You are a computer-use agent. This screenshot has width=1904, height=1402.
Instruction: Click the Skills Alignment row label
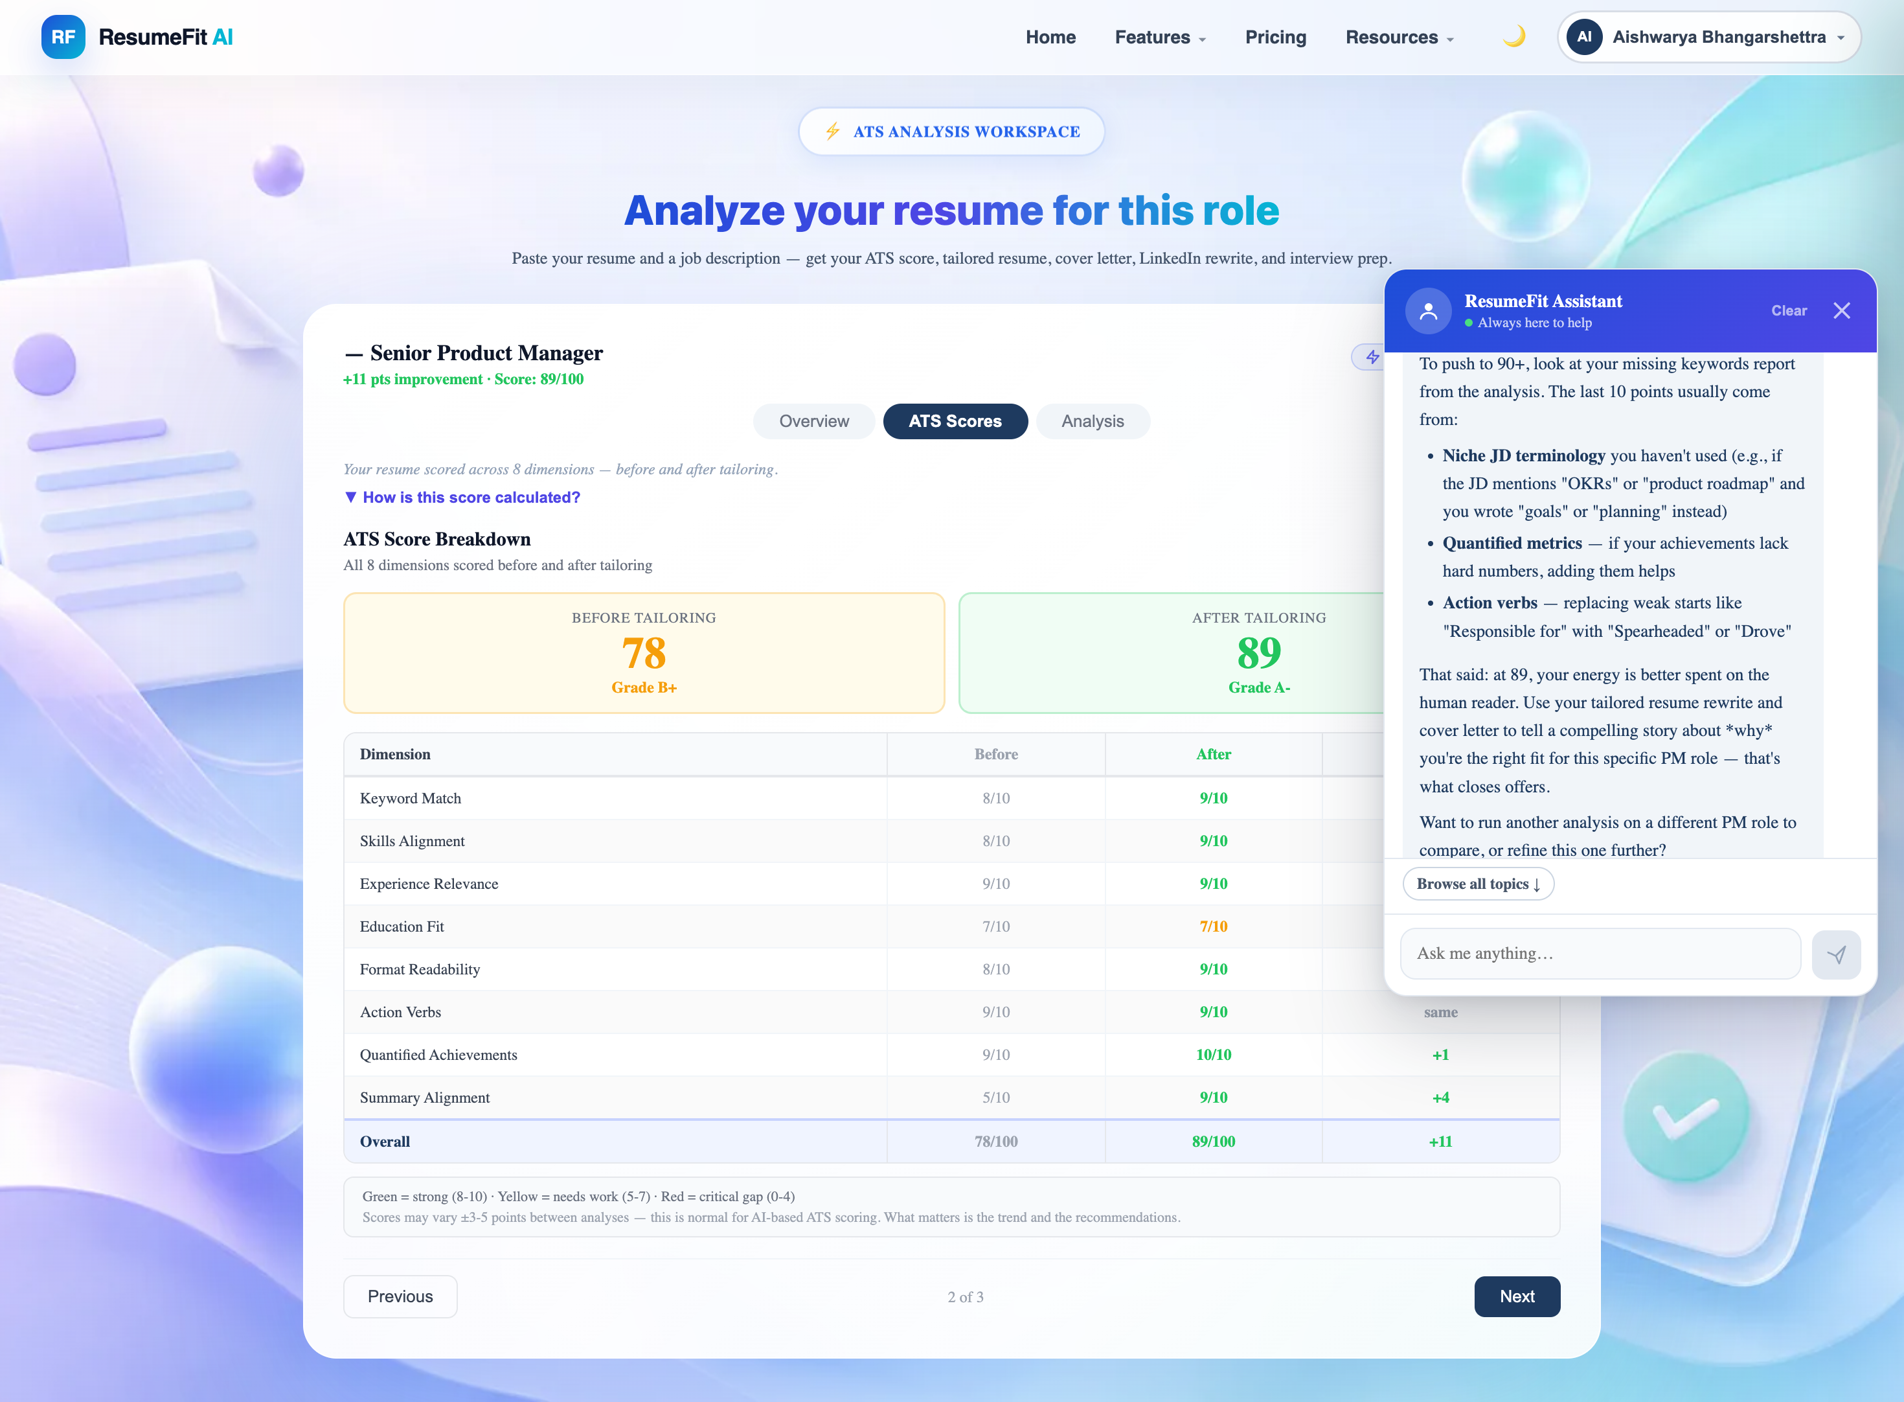pyautogui.click(x=412, y=841)
